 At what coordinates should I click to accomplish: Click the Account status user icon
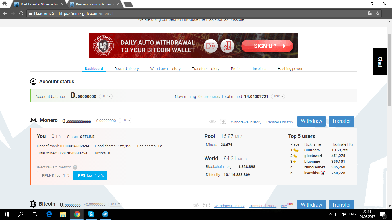33,82
